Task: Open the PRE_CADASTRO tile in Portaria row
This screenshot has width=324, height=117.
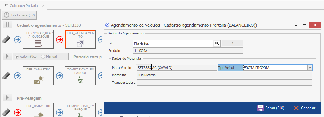Action: coord(38,76)
